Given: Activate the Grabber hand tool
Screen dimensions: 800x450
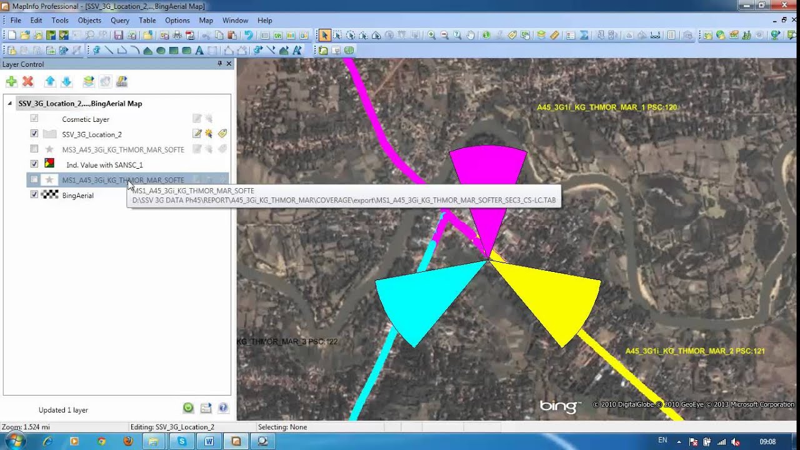Looking at the screenshot, I should (471, 36).
